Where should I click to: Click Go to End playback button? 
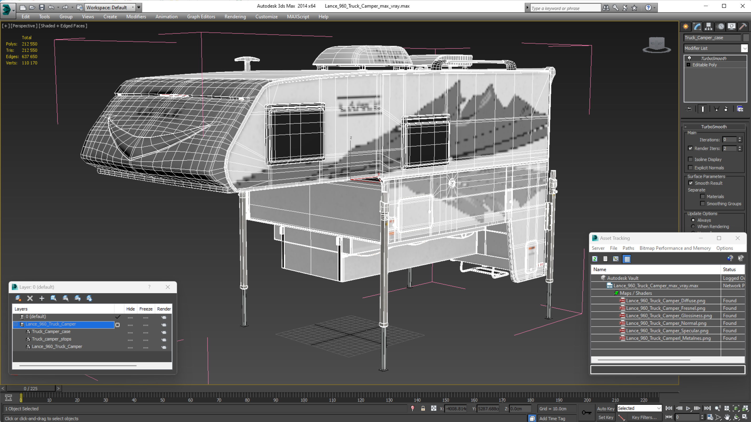click(707, 408)
